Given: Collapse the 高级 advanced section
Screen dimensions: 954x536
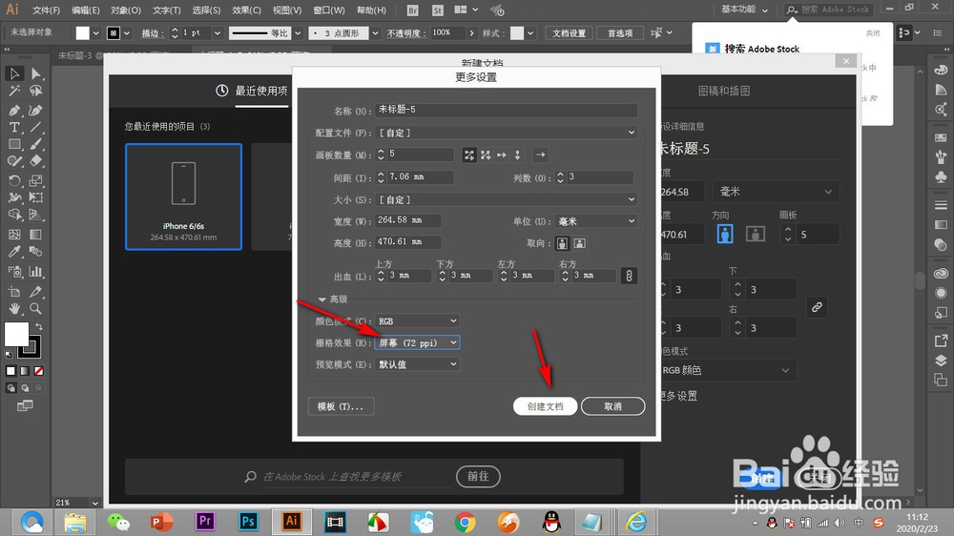Looking at the screenshot, I should (x=321, y=299).
